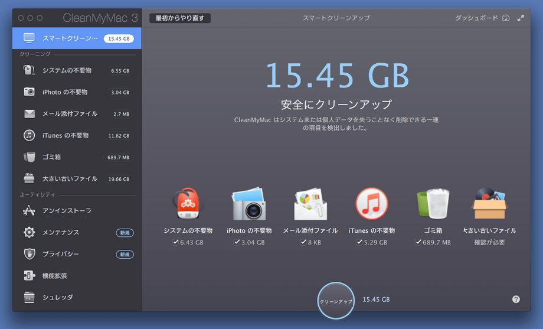
Task: Click the CleanMyMac 3 logo text
Action: (100, 18)
